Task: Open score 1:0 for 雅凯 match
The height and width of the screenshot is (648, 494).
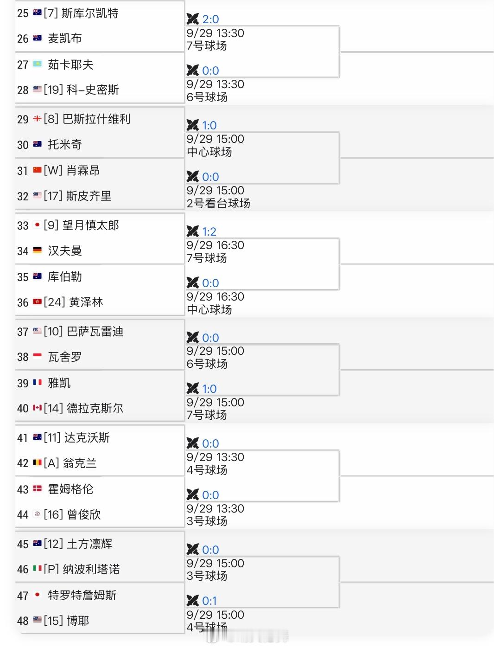Action: point(209,389)
